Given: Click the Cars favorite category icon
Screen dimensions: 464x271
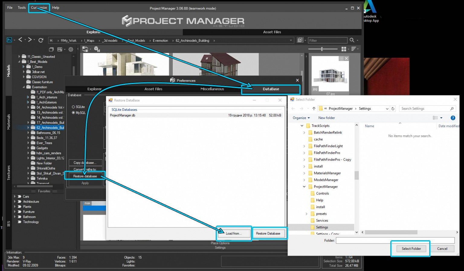Looking at the screenshot, I should point(20,196).
